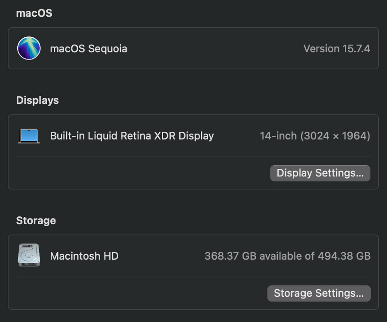Viewport: 387px width, 322px height.
Task: Click the ellipsis on Display Settings button
Action: (x=361, y=174)
